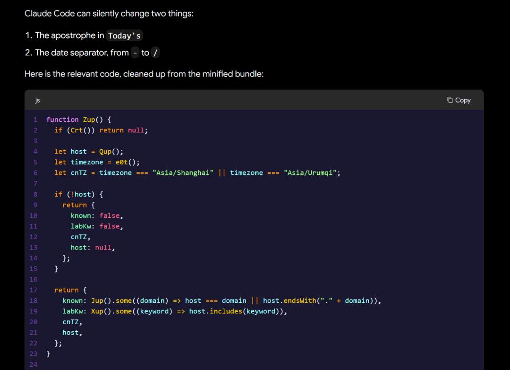This screenshot has width=510, height=370.
Task: Click the includes method on line 19
Action: [x=226, y=311]
